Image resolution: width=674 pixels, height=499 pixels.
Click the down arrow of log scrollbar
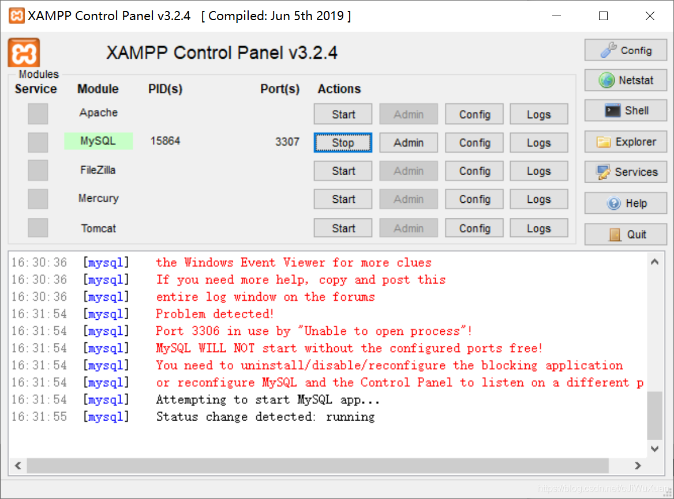[654, 449]
